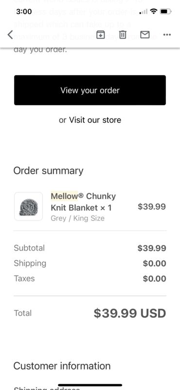Viewport: 180px width, 390px height.
Task: Tap the Mellow Chunky Knit Blanket title
Action: pyautogui.click(x=83, y=202)
